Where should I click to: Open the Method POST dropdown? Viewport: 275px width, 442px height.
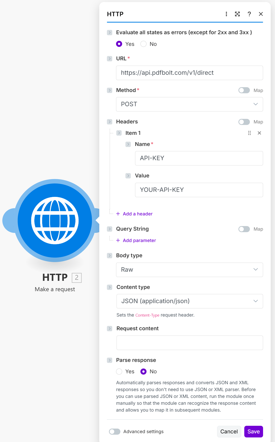click(x=189, y=104)
